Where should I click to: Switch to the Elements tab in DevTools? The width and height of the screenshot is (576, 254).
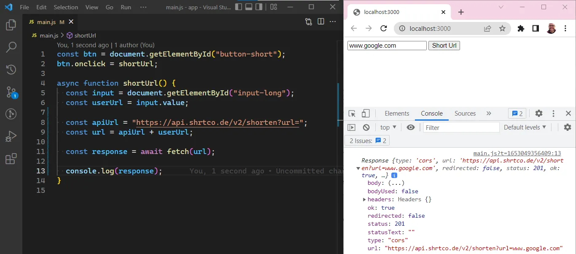pos(397,113)
